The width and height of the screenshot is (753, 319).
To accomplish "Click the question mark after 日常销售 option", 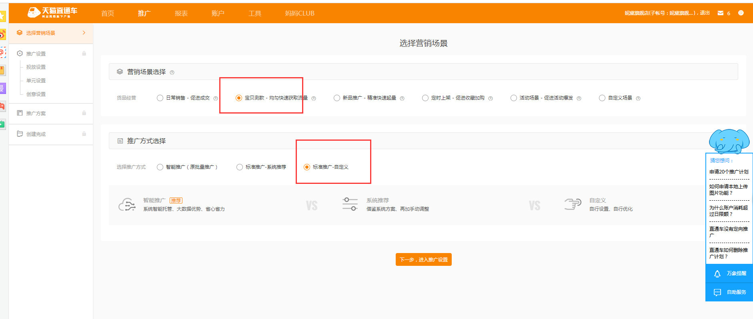I will tap(216, 98).
